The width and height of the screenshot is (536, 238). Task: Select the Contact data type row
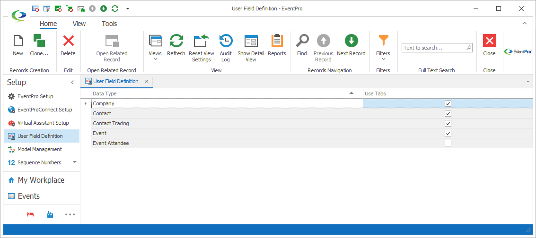tap(311, 113)
